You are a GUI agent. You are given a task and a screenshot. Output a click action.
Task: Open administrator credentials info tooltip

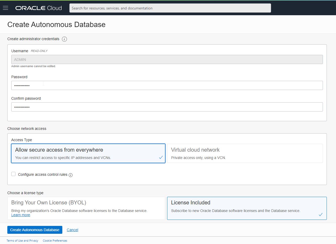pos(64,39)
